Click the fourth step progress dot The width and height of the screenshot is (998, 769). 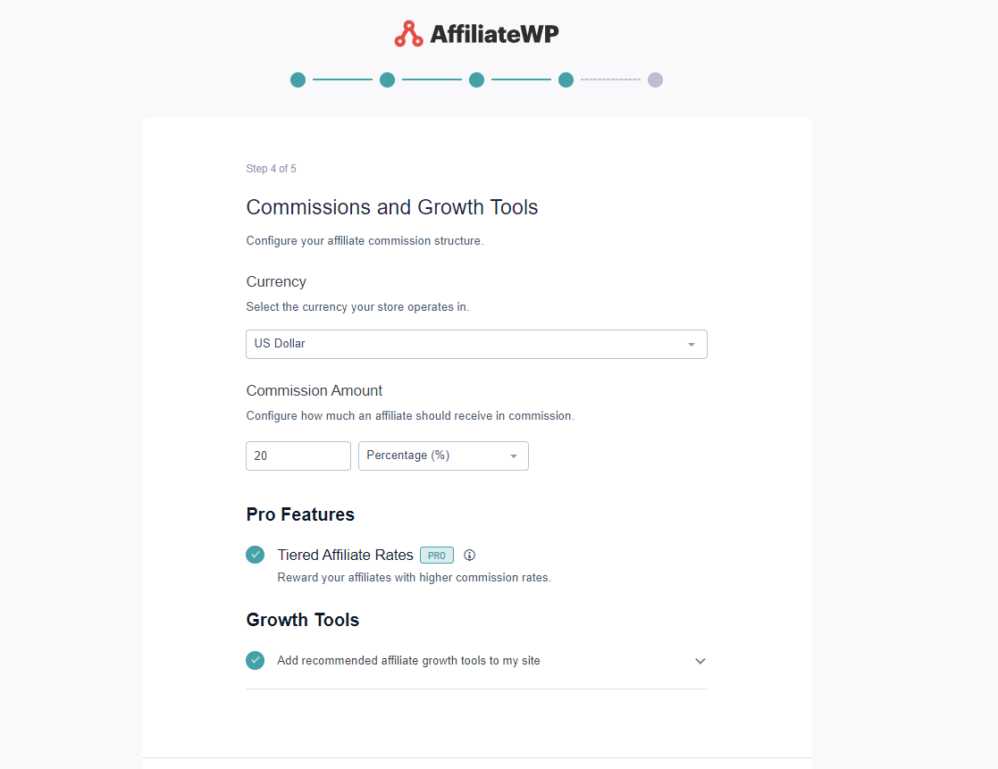click(x=566, y=80)
